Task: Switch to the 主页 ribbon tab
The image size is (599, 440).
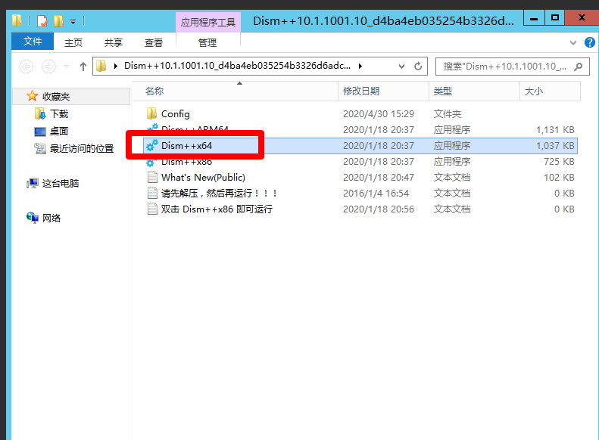Action: click(73, 42)
